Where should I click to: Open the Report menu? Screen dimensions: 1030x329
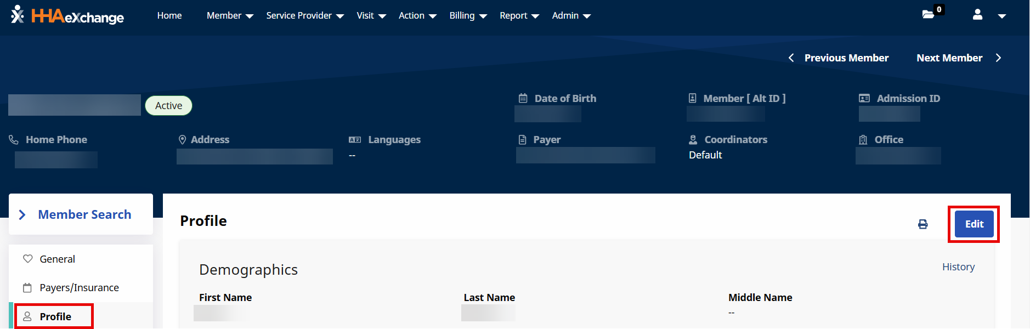[x=519, y=16]
